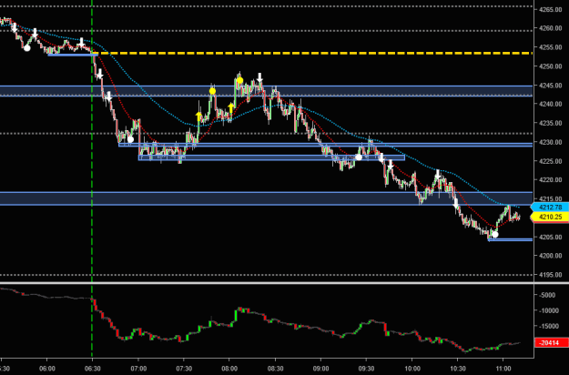Select the yellow dashed horizontal line near 4253
The height and width of the screenshot is (375, 569).
coord(312,54)
